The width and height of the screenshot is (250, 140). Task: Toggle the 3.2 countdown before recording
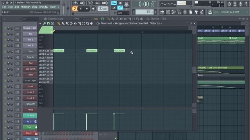90,3
